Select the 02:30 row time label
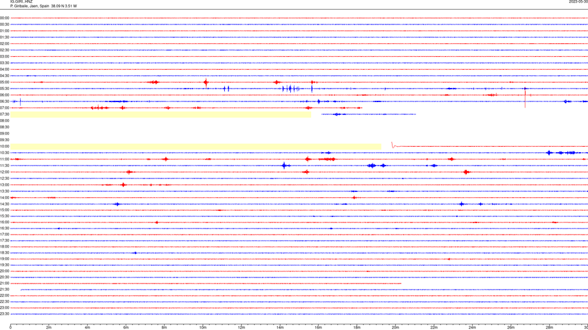 coord(4,50)
